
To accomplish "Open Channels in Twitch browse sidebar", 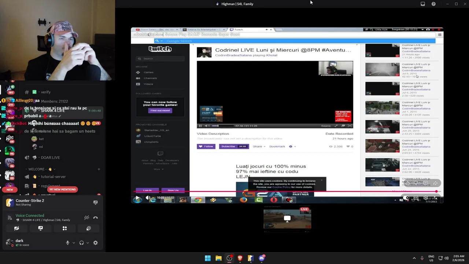I will click(147, 78).
